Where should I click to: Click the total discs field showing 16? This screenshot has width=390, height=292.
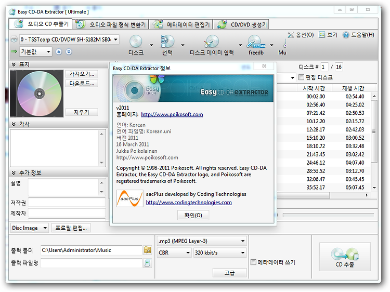point(339,67)
